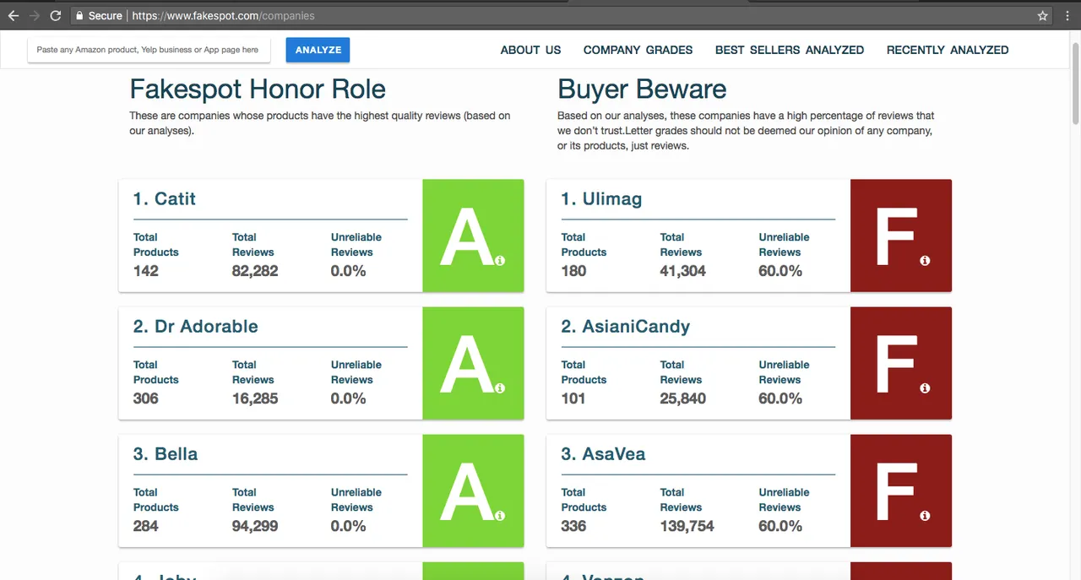Image resolution: width=1081 pixels, height=580 pixels.
Task: Open the About Us page
Action: 530,50
